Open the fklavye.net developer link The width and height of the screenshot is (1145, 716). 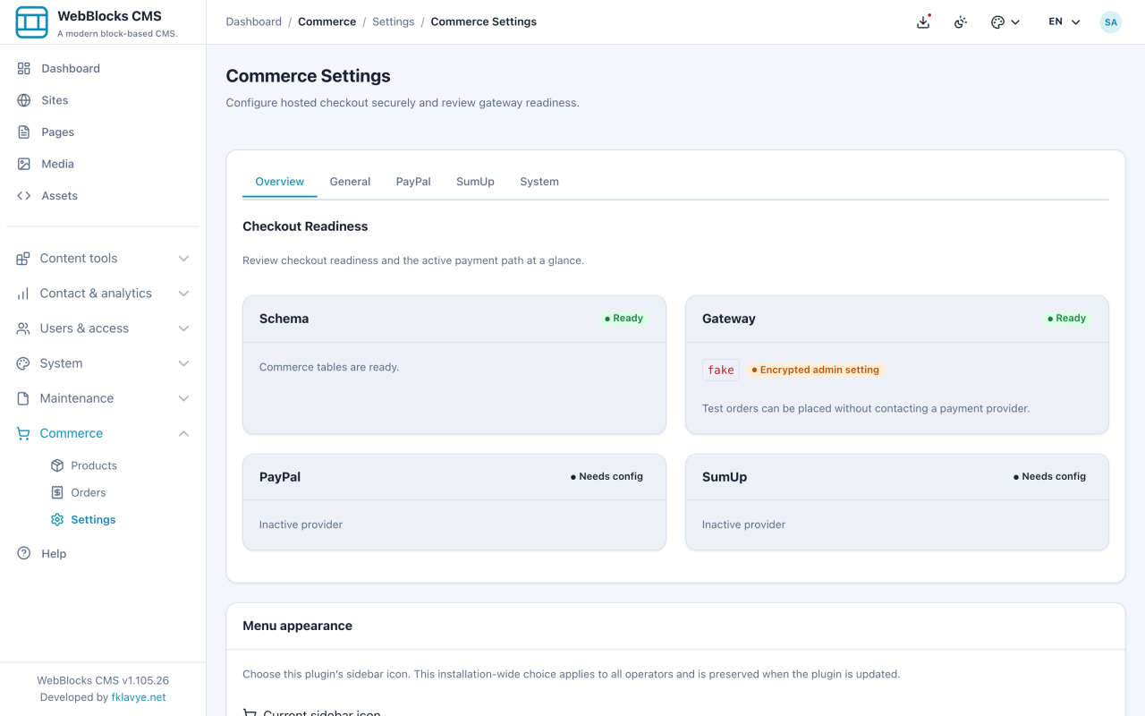coord(139,697)
